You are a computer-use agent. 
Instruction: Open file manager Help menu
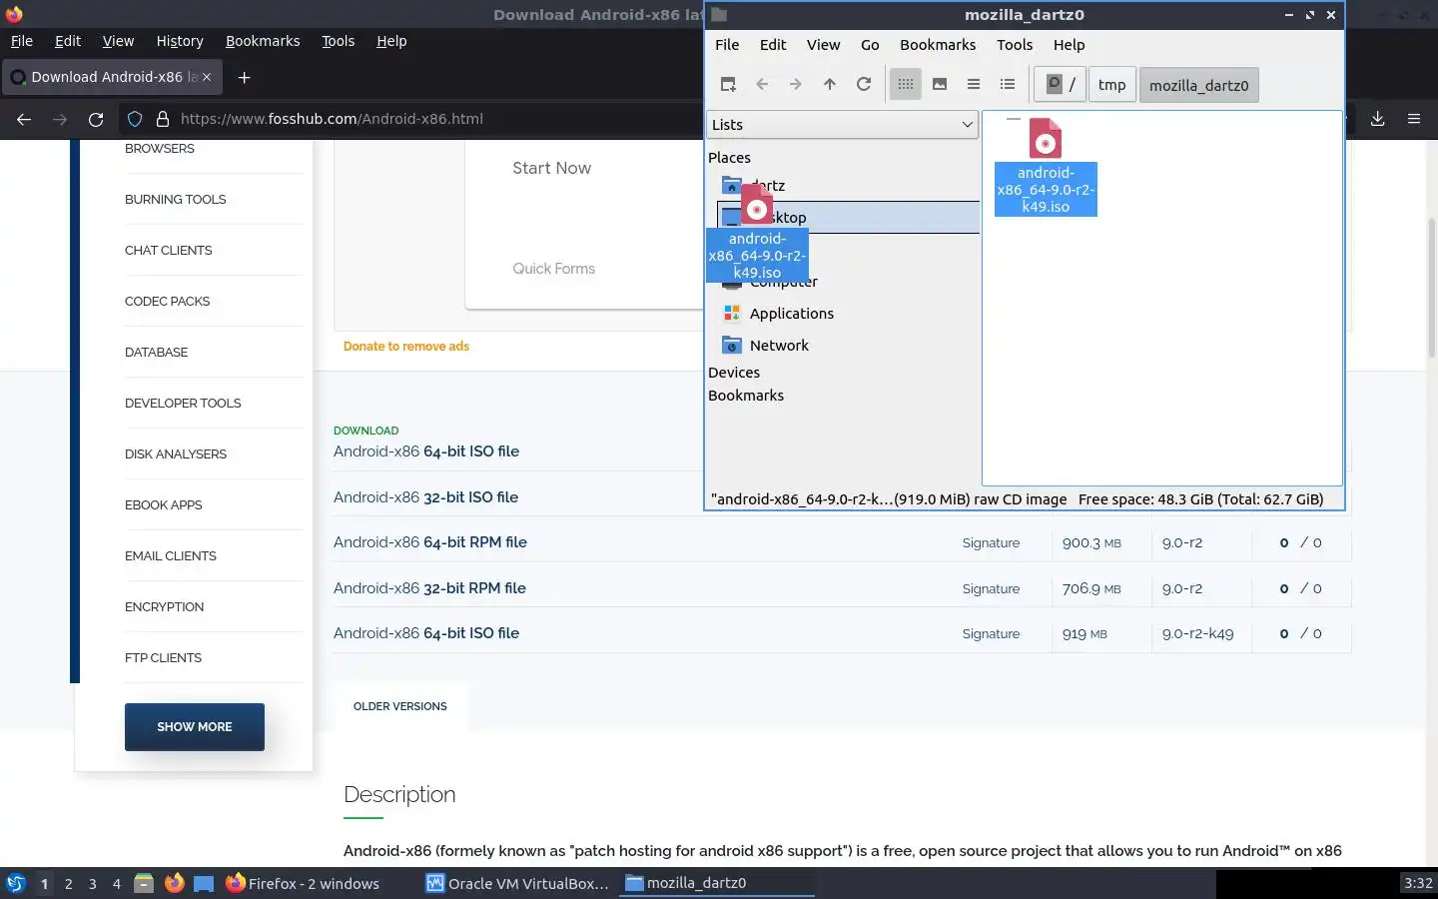[x=1069, y=45]
